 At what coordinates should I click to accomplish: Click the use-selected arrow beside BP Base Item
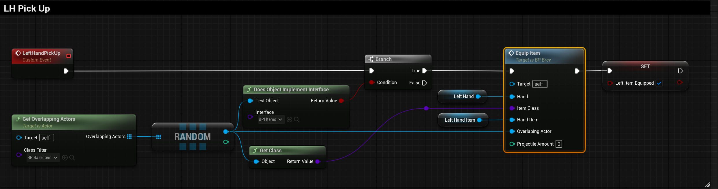tap(65, 157)
